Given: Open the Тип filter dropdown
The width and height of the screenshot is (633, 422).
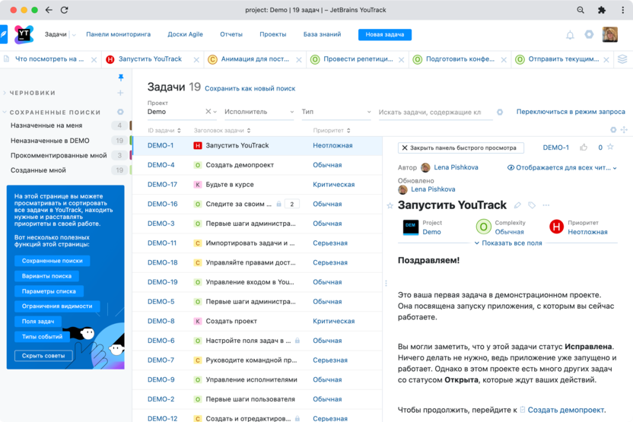Looking at the screenshot, I should pyautogui.click(x=335, y=112).
